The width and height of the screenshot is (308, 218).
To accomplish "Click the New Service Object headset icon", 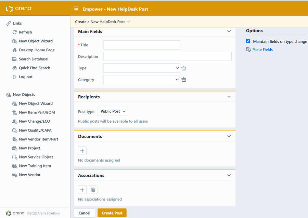I will (x=14, y=157).
